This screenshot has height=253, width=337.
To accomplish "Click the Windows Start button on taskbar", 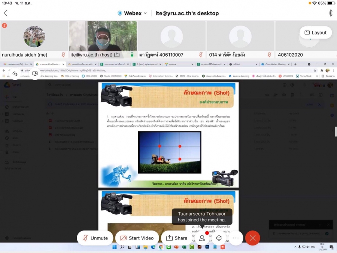I will (x=115, y=247).
